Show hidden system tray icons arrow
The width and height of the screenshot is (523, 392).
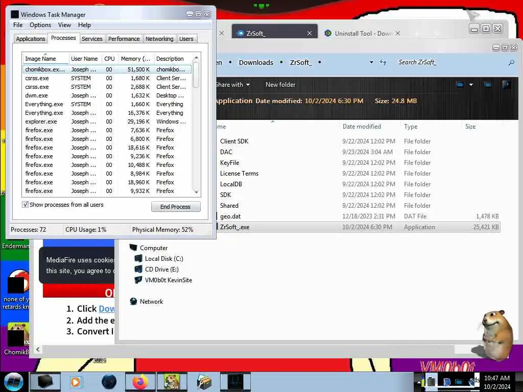pyautogui.click(x=419, y=382)
